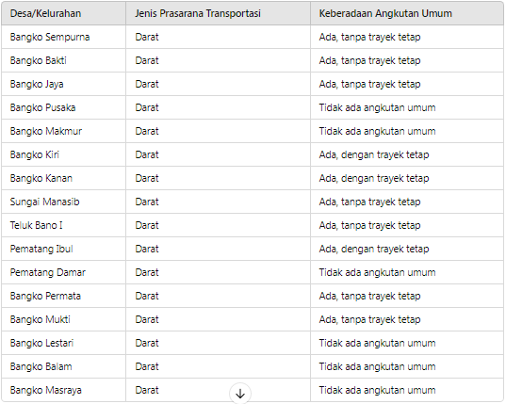Select Pematang Ibul in the table
Image resolution: width=506 pixels, height=404 pixels.
click(63, 249)
